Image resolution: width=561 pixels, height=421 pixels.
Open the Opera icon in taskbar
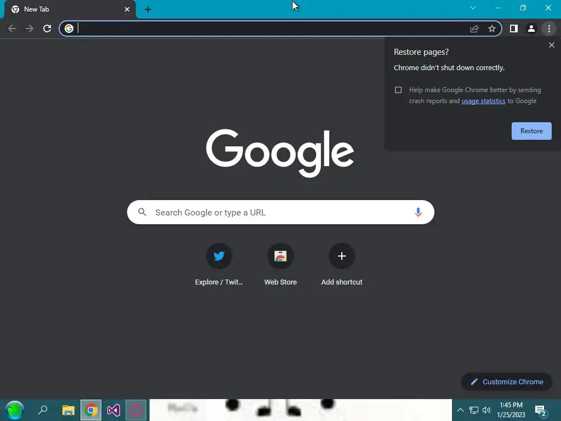tap(136, 410)
